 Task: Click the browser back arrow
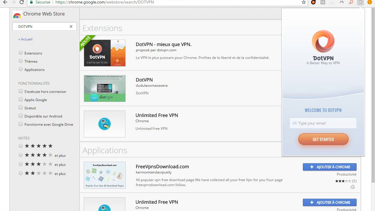[x=5, y=2]
